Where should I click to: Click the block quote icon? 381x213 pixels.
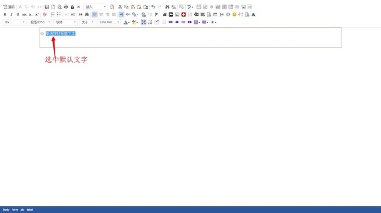coord(81,15)
